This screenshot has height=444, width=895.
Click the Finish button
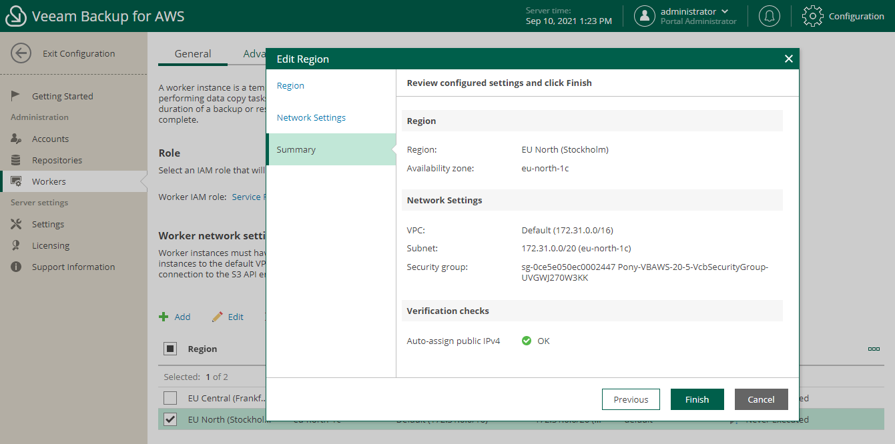pyautogui.click(x=697, y=399)
